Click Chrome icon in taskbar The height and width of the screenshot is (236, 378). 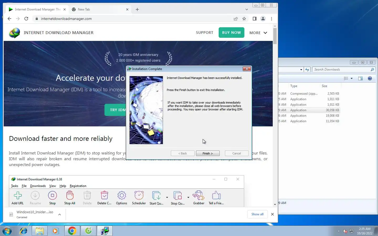coord(72,231)
